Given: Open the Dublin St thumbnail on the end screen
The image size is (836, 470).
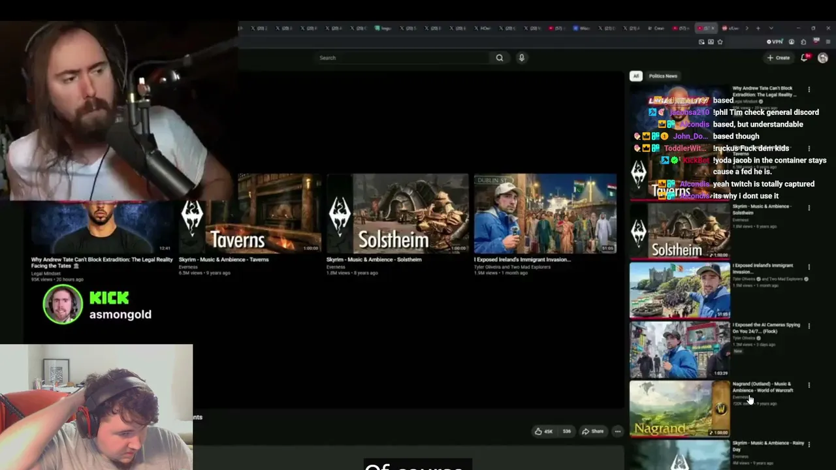Looking at the screenshot, I should [545, 213].
